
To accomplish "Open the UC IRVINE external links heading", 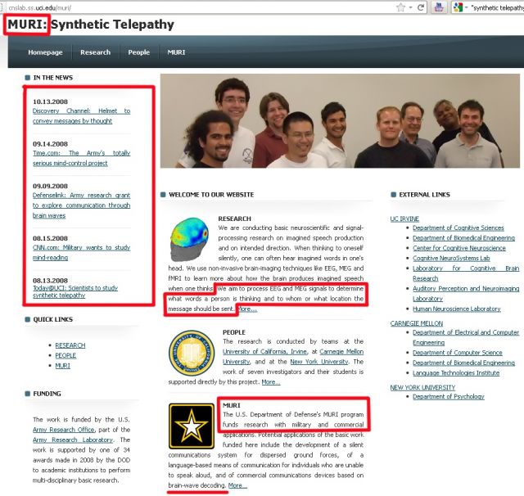I will click(x=404, y=219).
